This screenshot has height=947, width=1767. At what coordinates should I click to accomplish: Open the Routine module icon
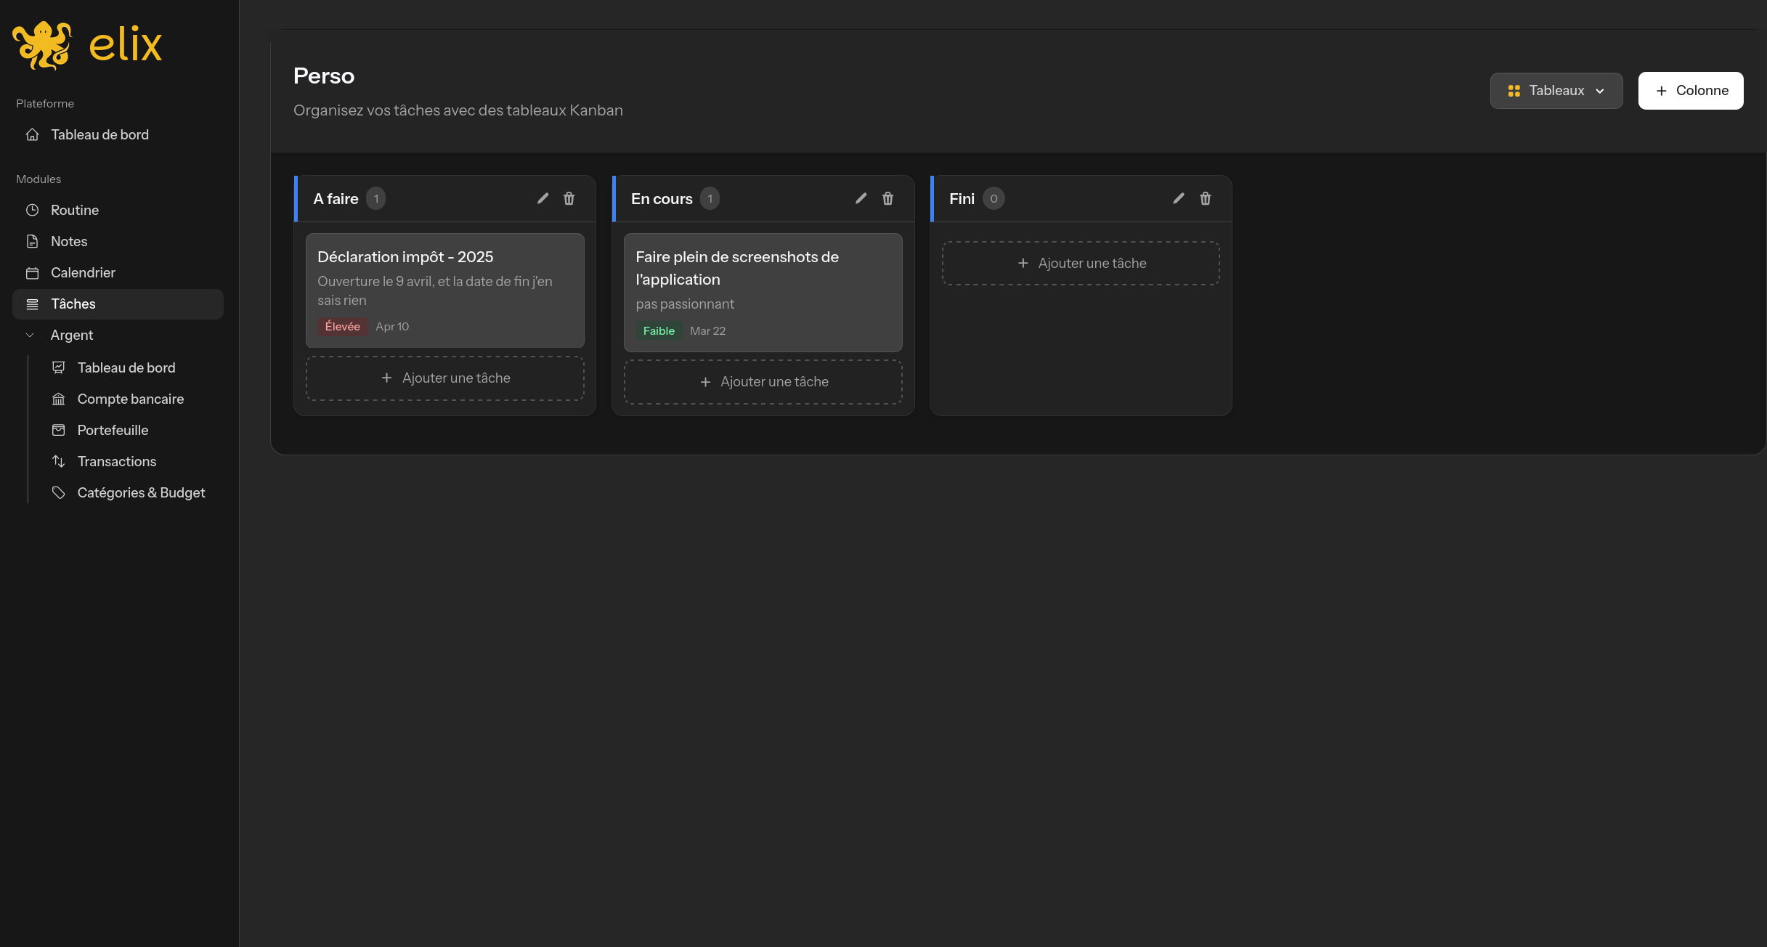32,210
